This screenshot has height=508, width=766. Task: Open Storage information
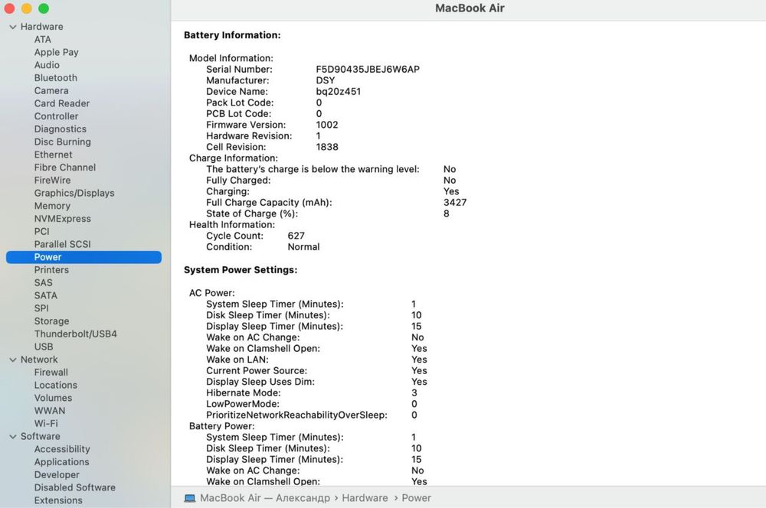(51, 321)
